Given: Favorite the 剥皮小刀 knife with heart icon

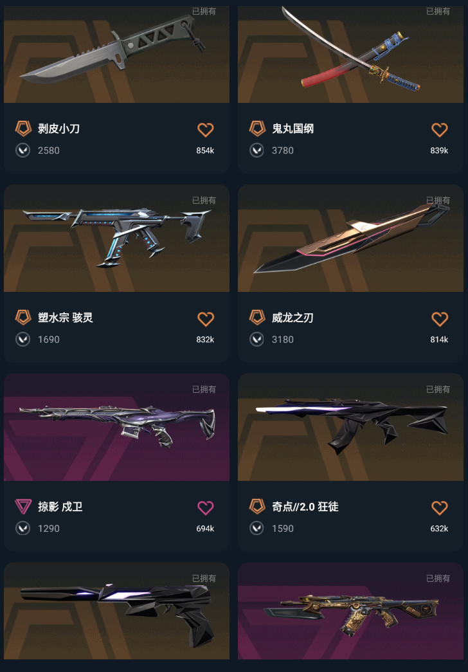Looking at the screenshot, I should (x=205, y=129).
